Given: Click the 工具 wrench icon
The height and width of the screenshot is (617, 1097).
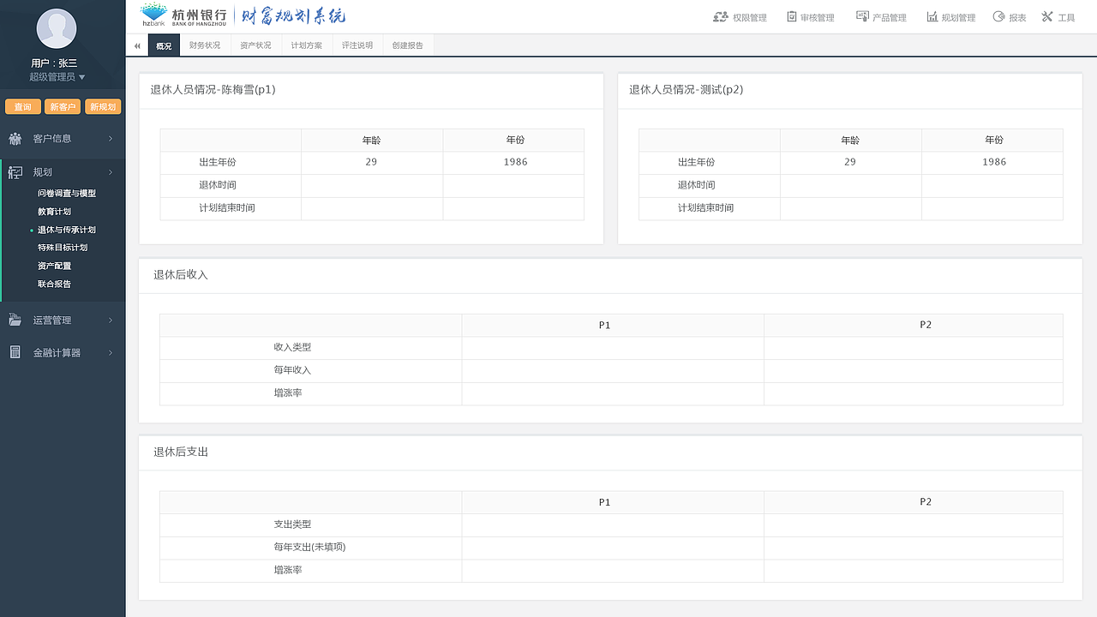Looking at the screenshot, I should [x=1047, y=16].
